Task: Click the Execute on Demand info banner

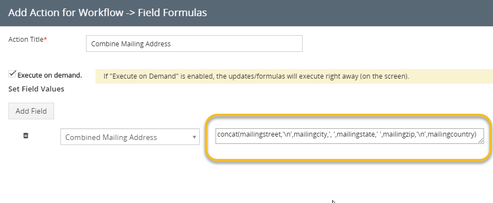Action: point(294,76)
